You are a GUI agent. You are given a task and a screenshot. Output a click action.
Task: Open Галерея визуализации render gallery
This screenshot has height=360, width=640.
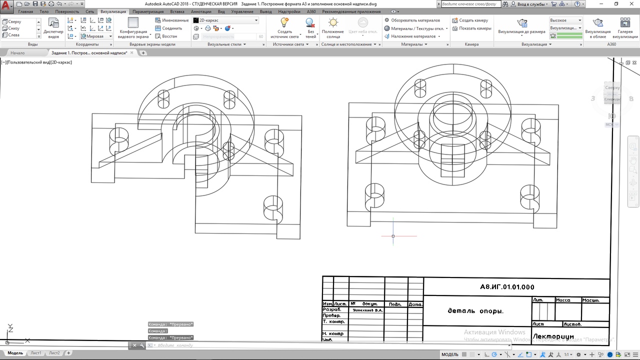(x=625, y=28)
